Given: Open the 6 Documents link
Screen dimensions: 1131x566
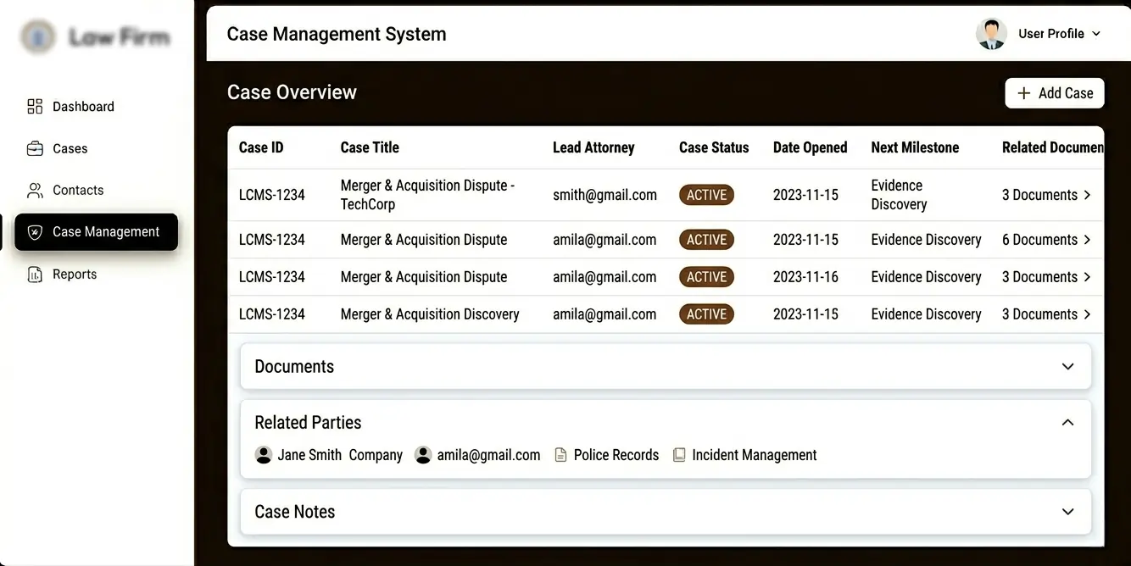Looking at the screenshot, I should tap(1045, 240).
